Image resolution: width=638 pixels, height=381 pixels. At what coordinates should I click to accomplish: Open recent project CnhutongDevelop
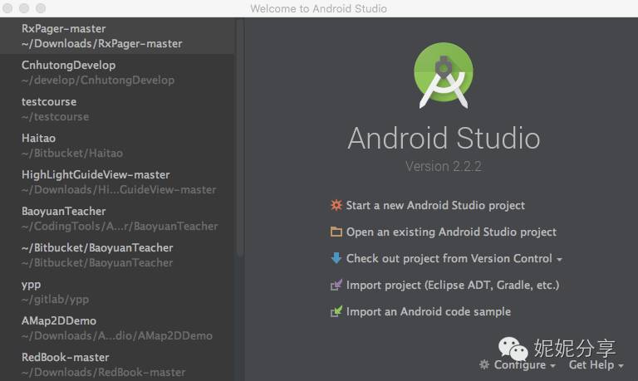117,72
